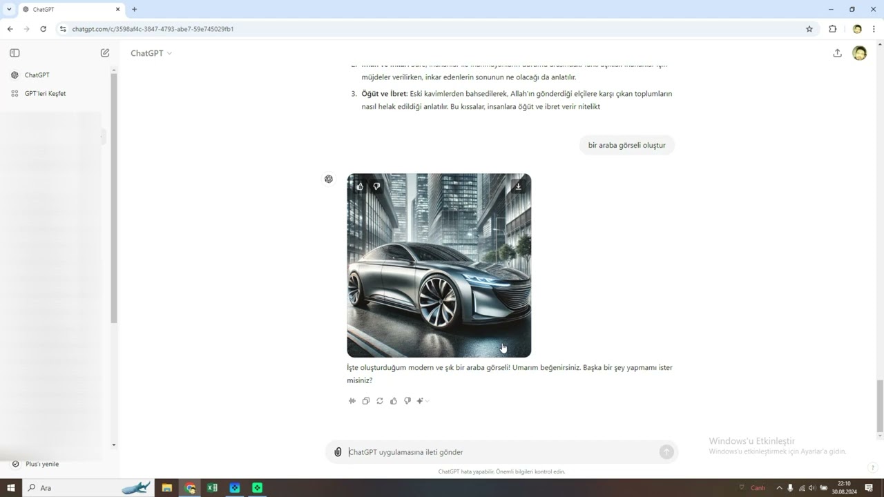Open the generated car image thumbnail
Viewport: 884px width, 497px height.
tap(439, 266)
